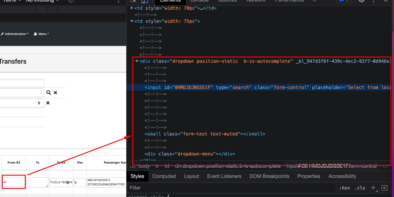Toggle the sidebar panel position icon
This screenshot has height=197, width=394.
(x=384, y=188)
